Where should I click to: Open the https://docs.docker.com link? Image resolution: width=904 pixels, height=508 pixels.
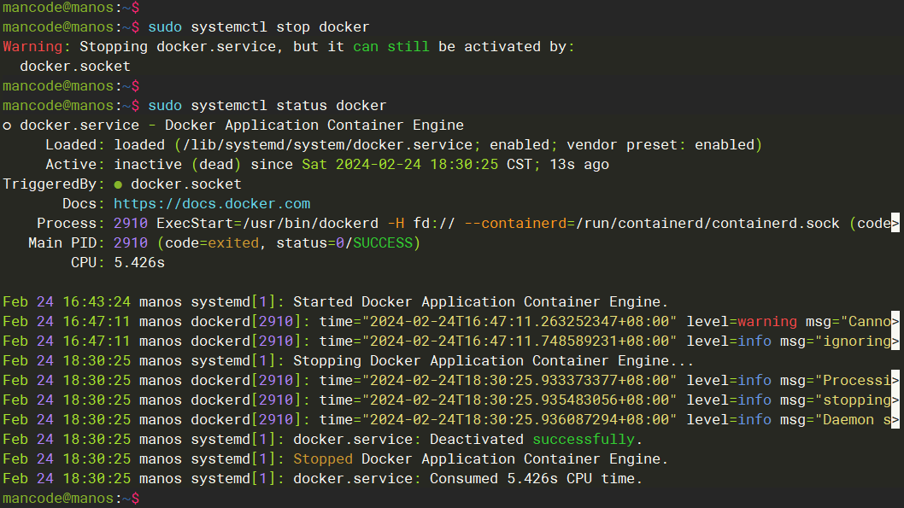(x=212, y=204)
